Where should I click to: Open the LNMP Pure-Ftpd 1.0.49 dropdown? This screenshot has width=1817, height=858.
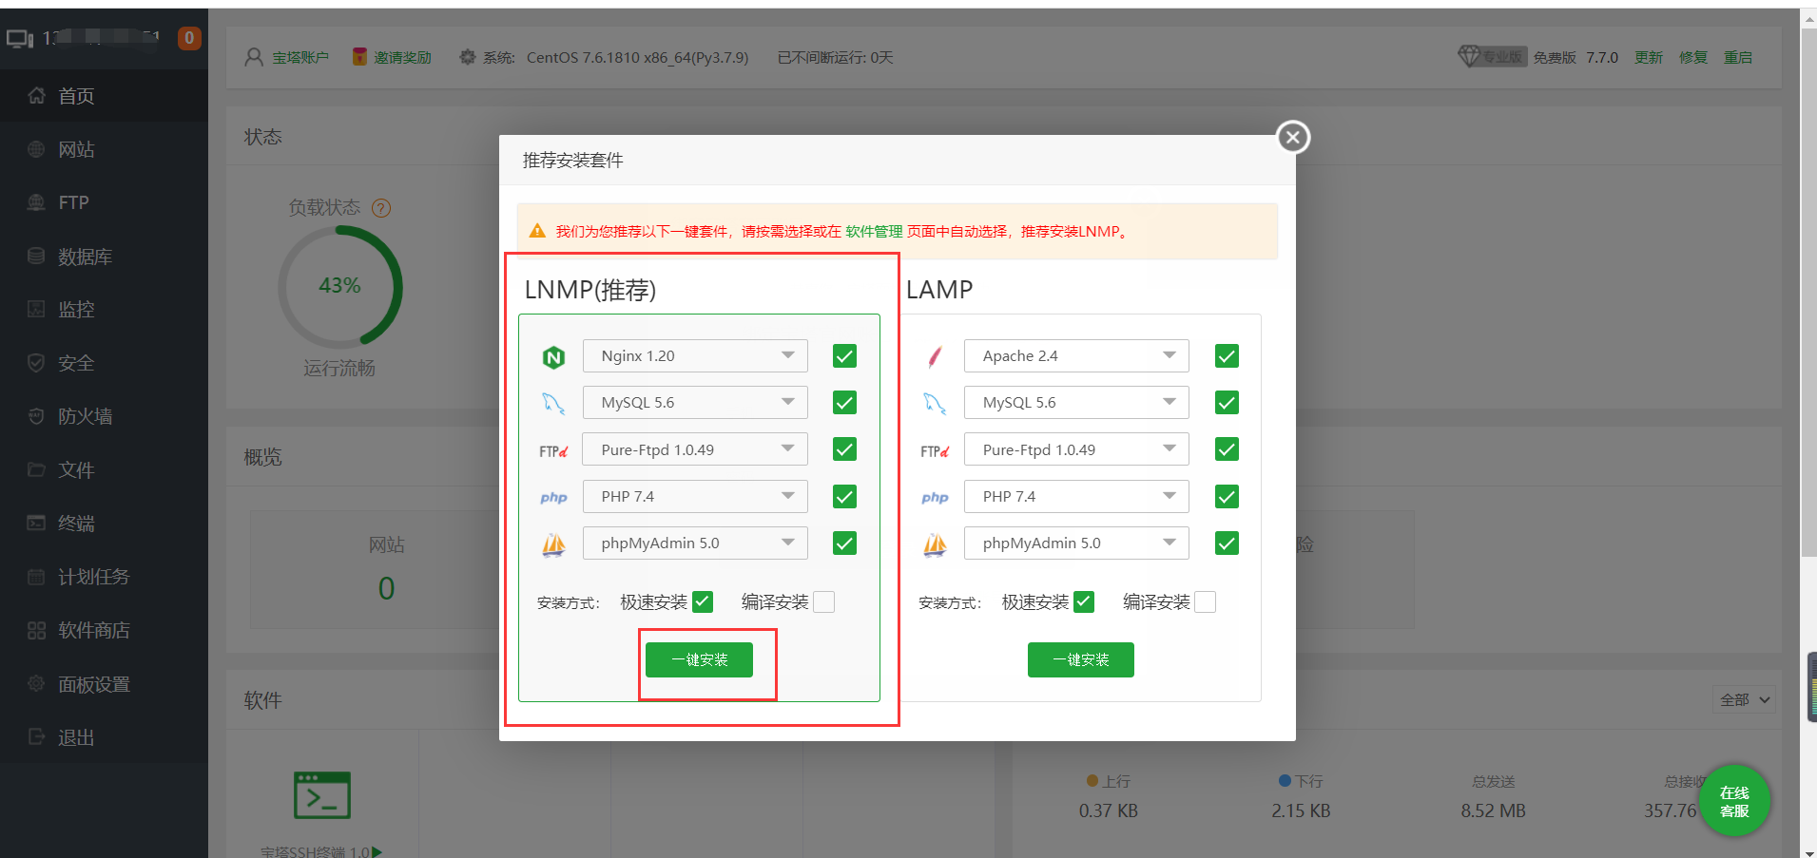(x=695, y=449)
